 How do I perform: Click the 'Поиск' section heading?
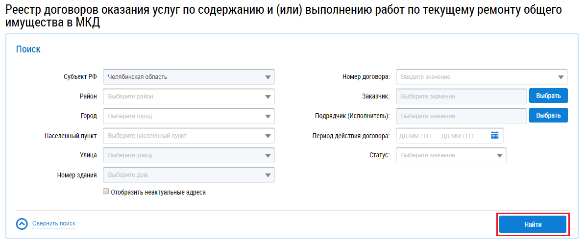(28, 49)
